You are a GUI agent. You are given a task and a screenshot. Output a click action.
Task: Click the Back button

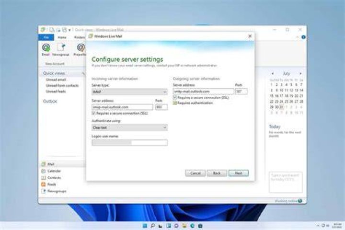click(x=217, y=173)
